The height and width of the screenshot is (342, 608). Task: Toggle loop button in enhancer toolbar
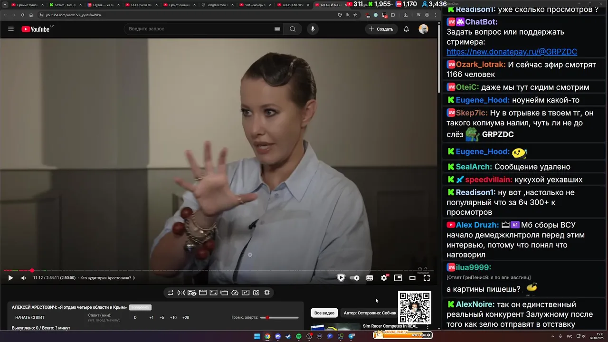171,293
